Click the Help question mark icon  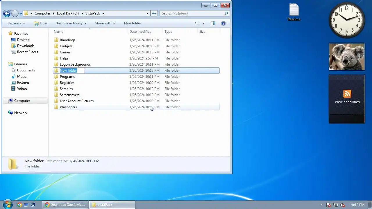(223, 23)
